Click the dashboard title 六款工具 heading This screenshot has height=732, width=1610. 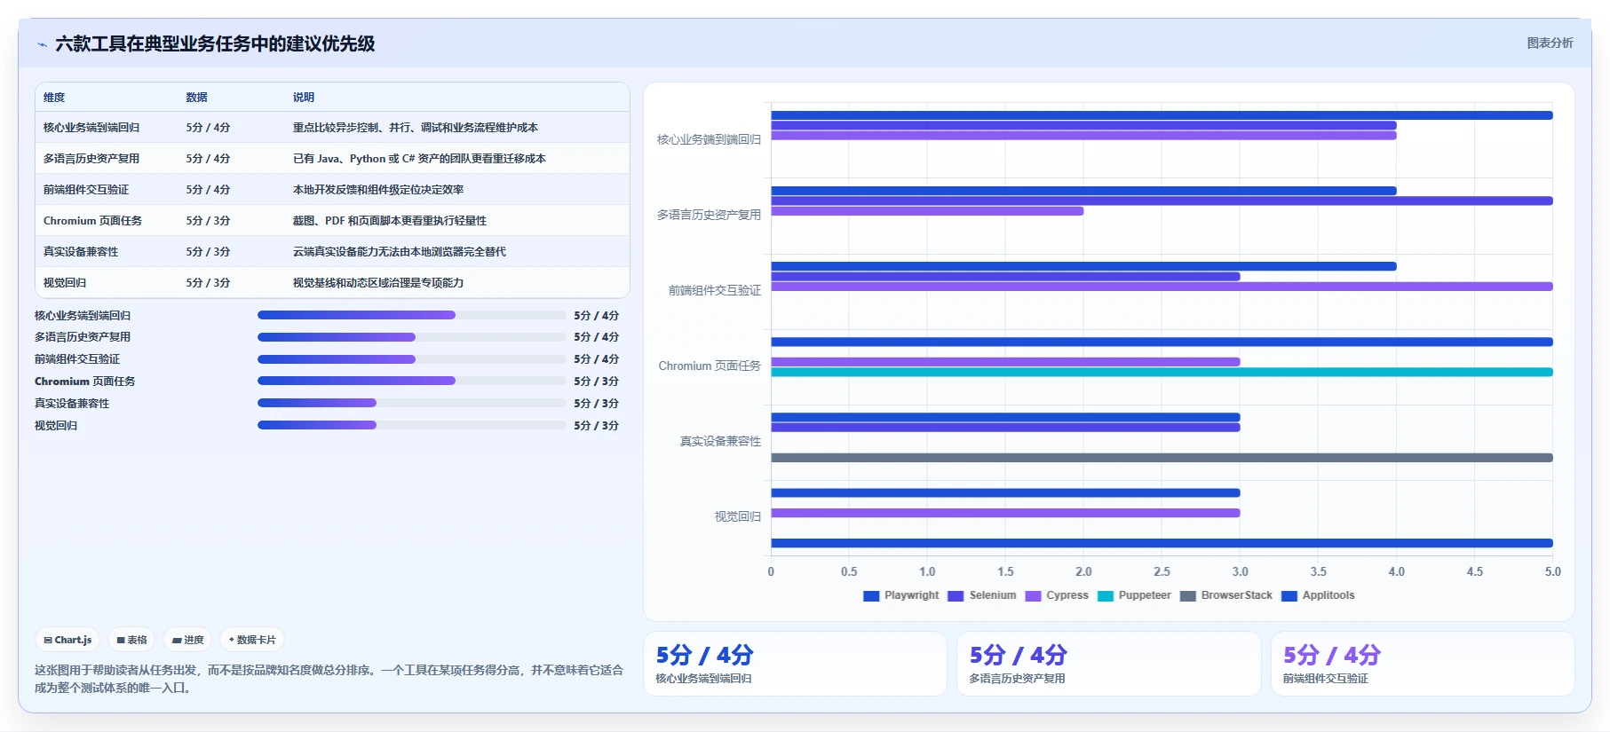point(215,44)
